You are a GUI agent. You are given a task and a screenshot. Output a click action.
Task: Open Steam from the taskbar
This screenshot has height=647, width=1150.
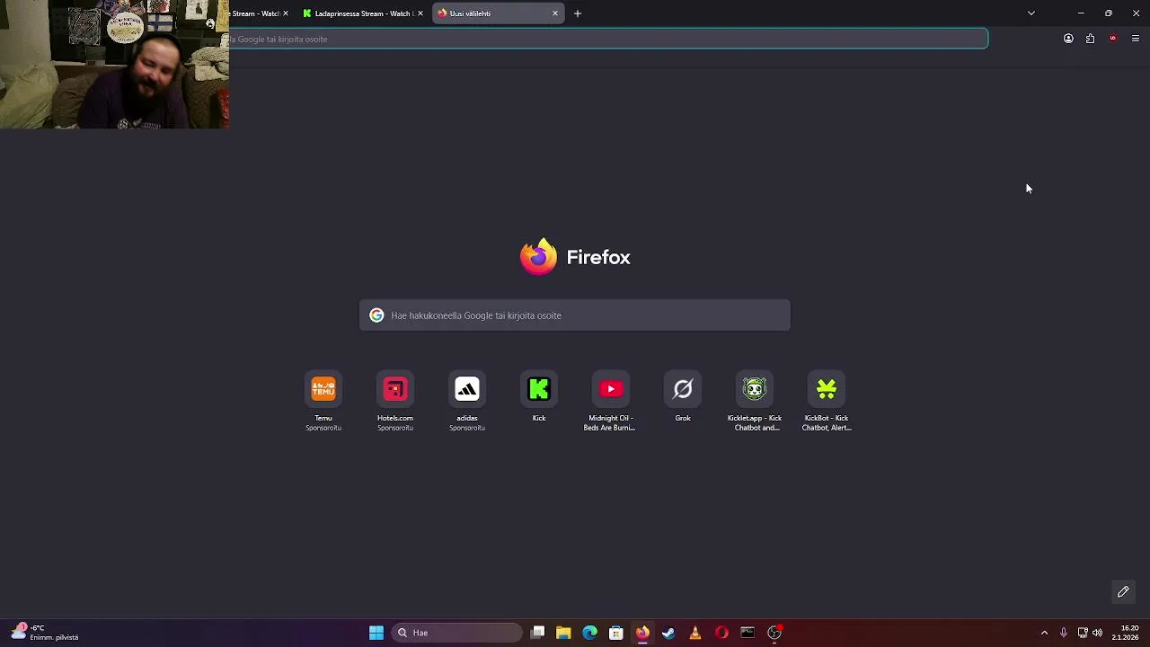[x=668, y=633]
